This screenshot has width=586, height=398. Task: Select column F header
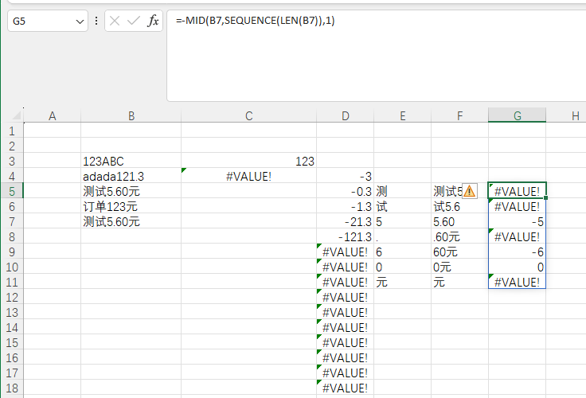[459, 115]
